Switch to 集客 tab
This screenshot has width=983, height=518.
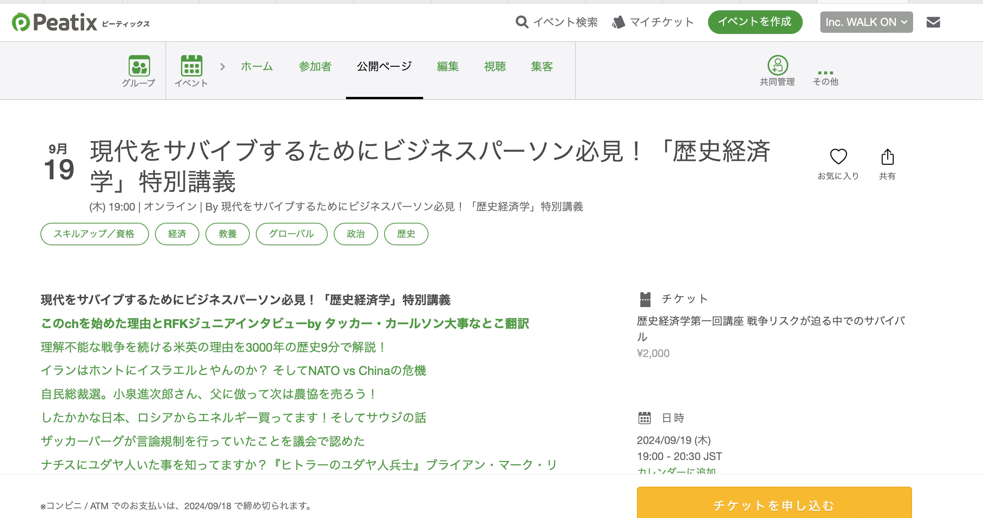pos(542,67)
